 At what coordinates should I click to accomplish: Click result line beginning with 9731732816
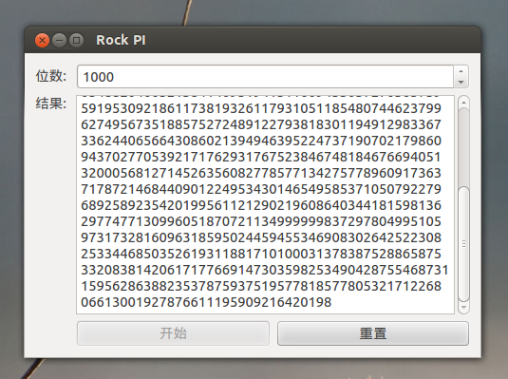(261, 237)
